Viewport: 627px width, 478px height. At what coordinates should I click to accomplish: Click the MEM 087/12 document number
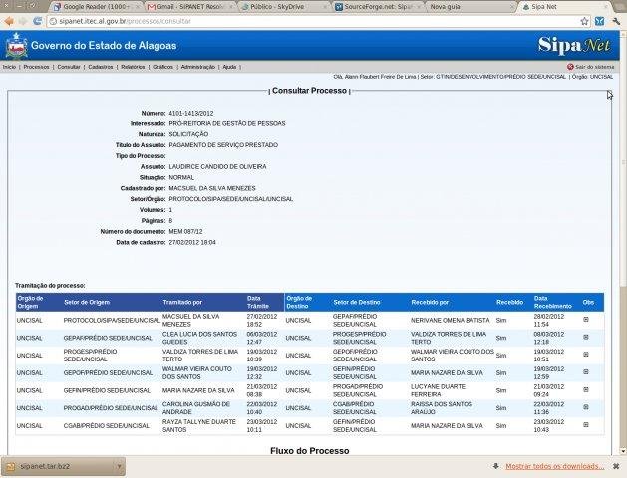[x=185, y=232]
